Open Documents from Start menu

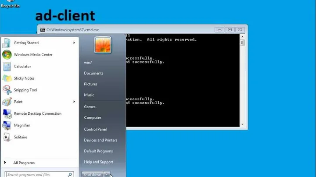pyautogui.click(x=93, y=73)
